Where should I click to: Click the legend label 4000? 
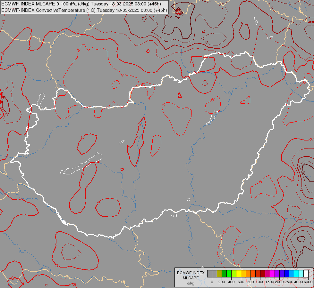pos(299,282)
